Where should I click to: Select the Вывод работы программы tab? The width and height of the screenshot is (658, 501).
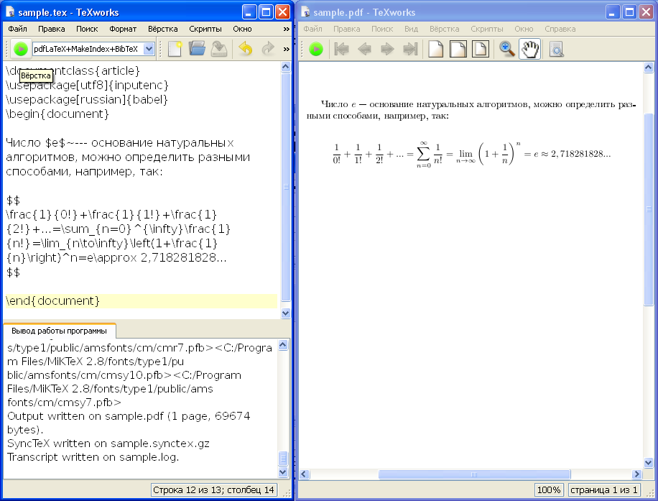click(x=60, y=331)
